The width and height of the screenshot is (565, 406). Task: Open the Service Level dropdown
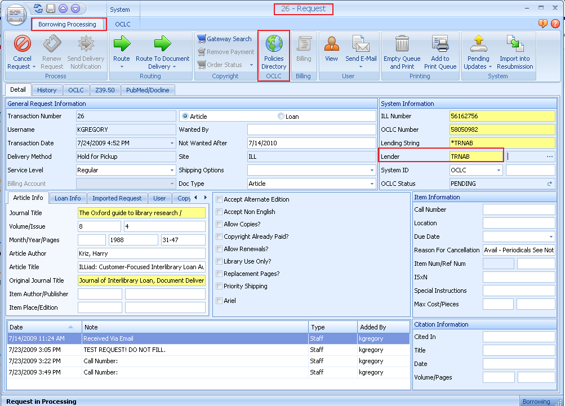172,170
